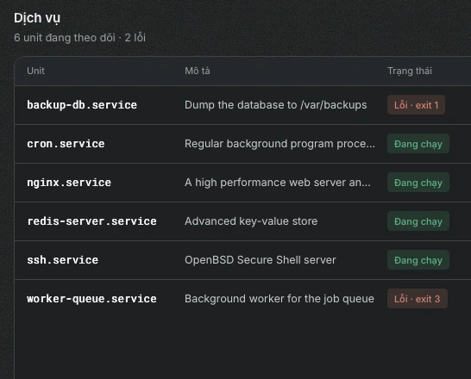Image resolution: width=471 pixels, height=379 pixels.
Task: Click the 'Unit' column header
Action: 35,71
